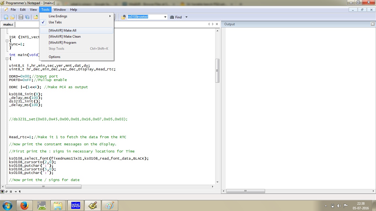
Task: Click the code line "ds3231_init();"
Action: point(24,101)
